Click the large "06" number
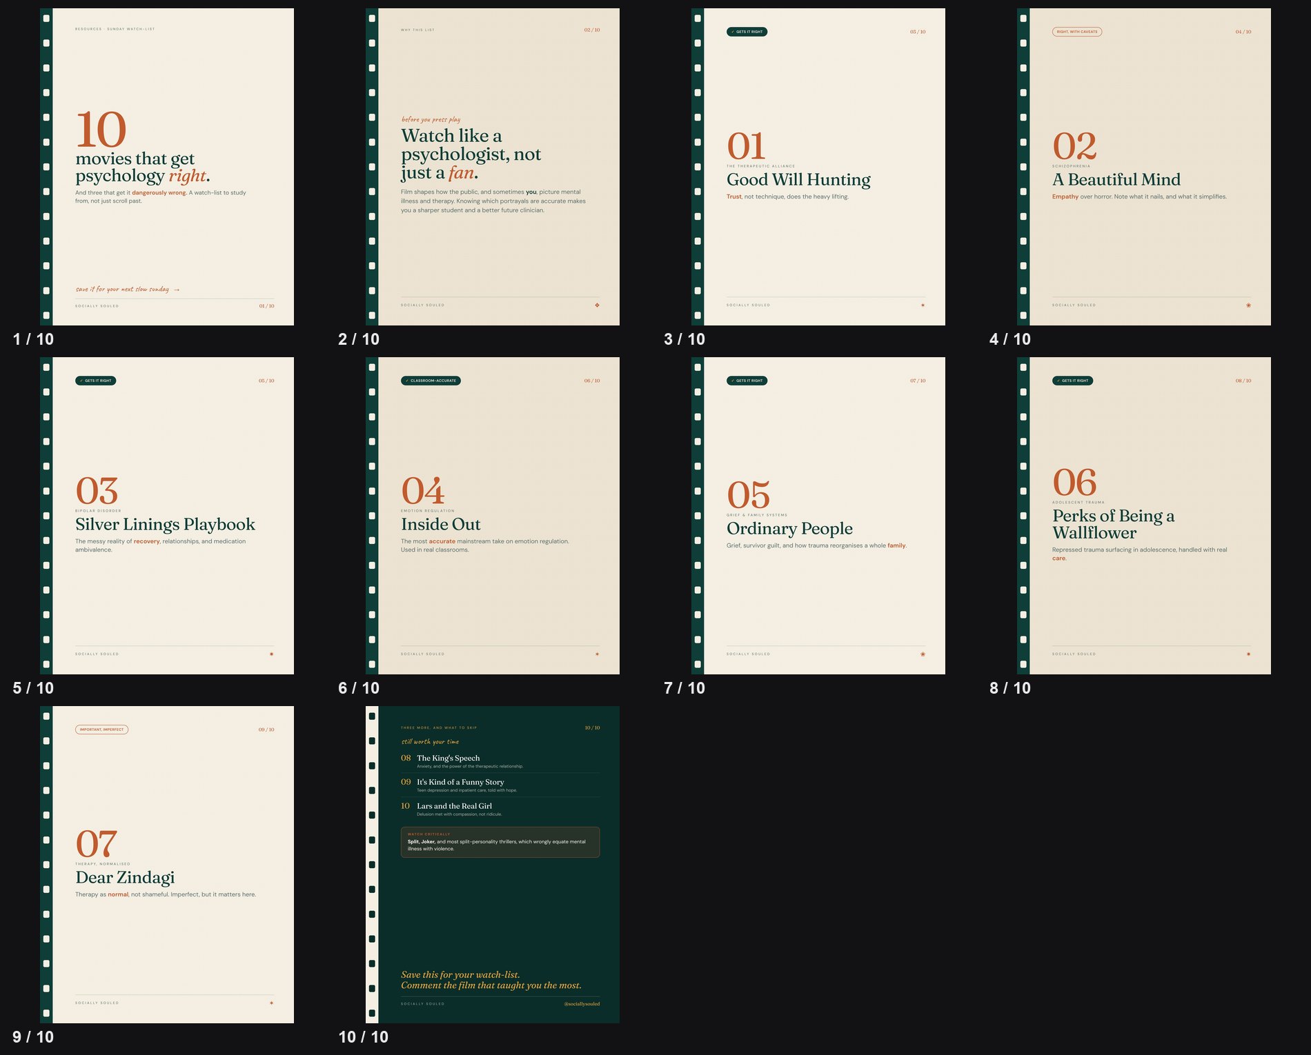Image resolution: width=1311 pixels, height=1055 pixels. [x=1074, y=482]
